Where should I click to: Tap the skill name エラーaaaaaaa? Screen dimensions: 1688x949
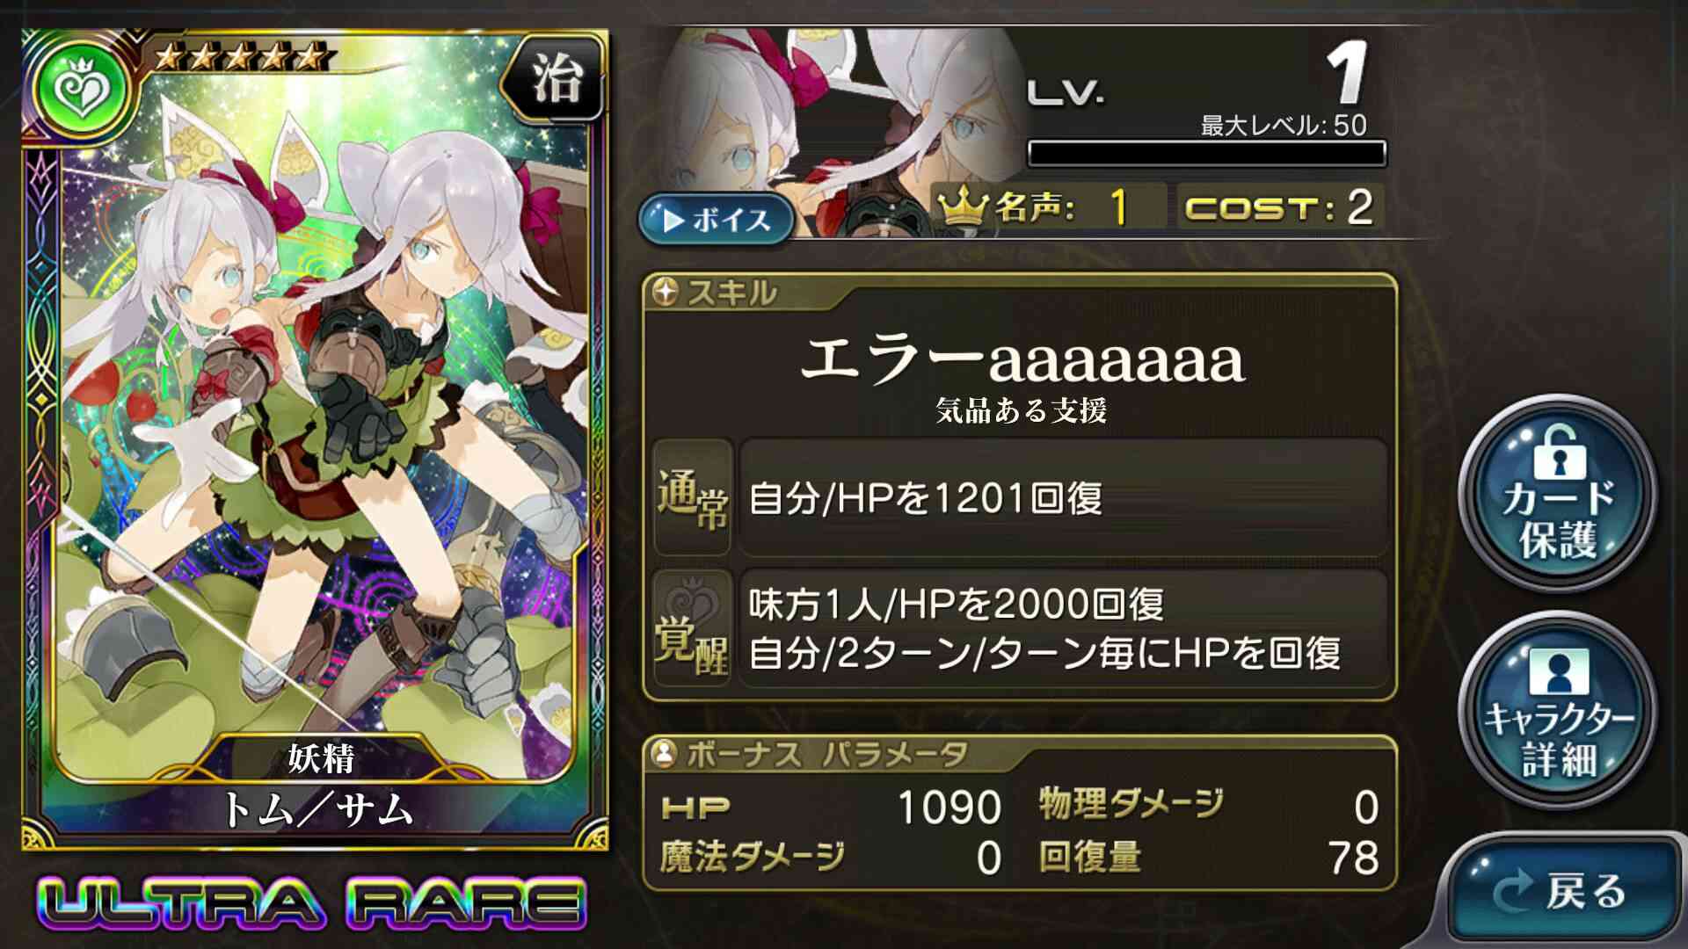click(x=1022, y=359)
